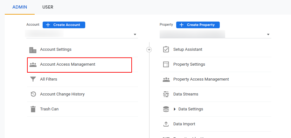Click the All Filters funnel icon

pos(33,79)
